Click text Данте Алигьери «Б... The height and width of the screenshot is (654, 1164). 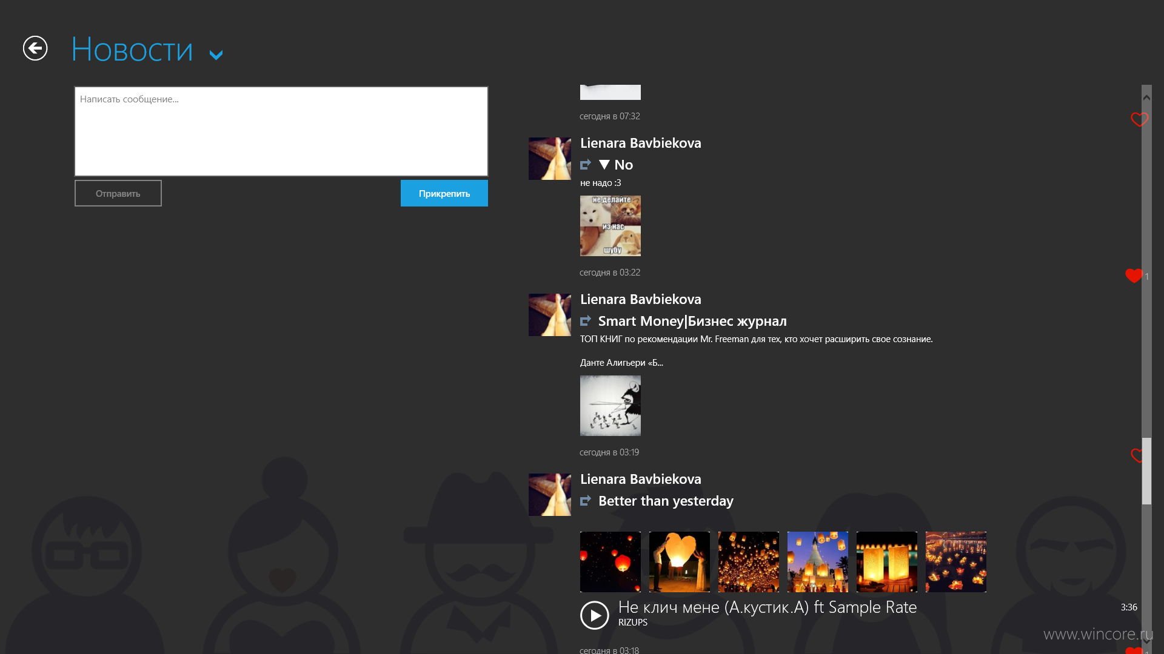point(621,363)
